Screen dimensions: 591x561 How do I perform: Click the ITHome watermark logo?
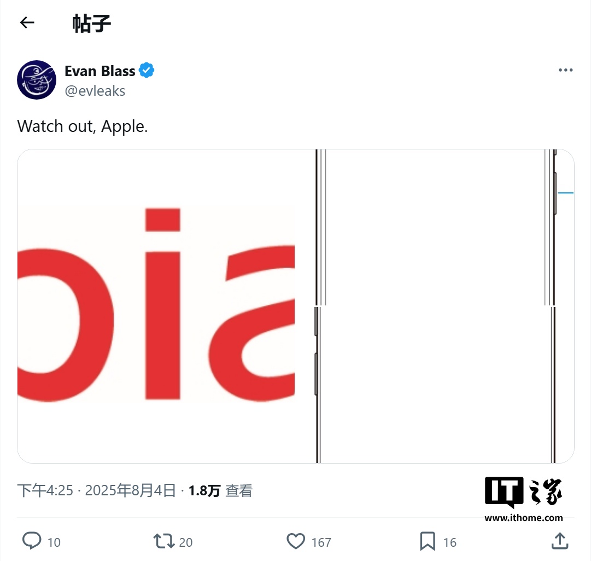pyautogui.click(x=523, y=499)
